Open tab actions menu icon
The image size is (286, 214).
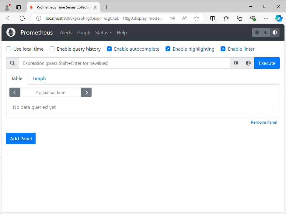click(19, 7)
